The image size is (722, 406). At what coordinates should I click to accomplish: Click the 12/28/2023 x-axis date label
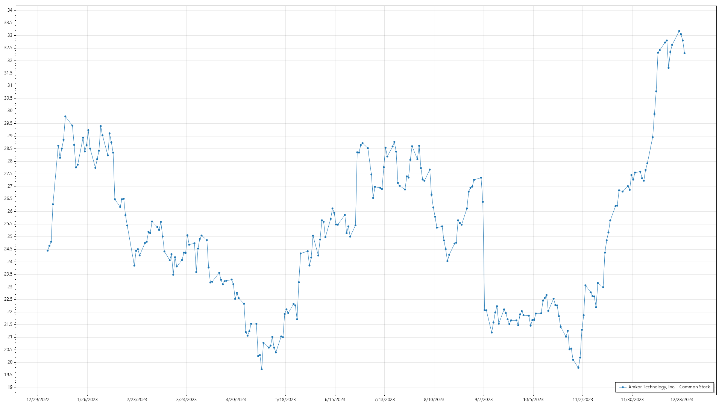tap(681, 400)
